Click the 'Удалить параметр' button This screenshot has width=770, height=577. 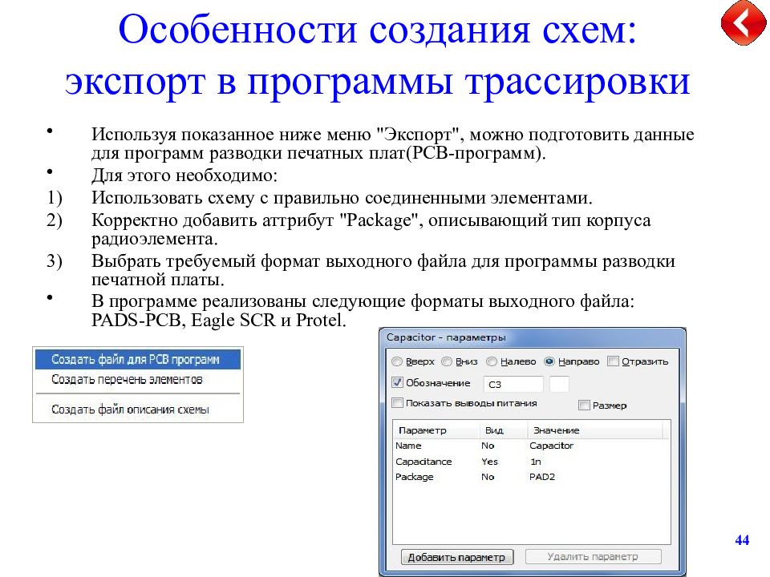(x=594, y=556)
